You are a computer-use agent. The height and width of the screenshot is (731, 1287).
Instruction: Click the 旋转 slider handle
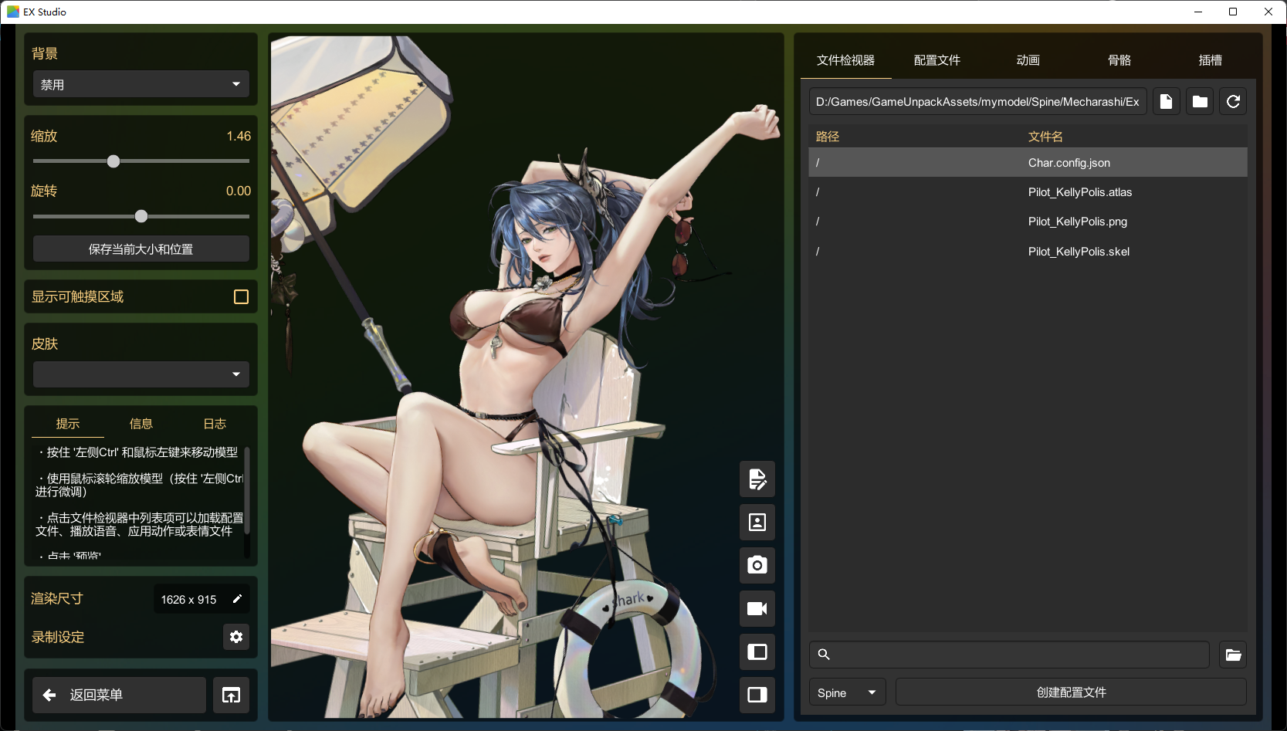[x=141, y=216]
